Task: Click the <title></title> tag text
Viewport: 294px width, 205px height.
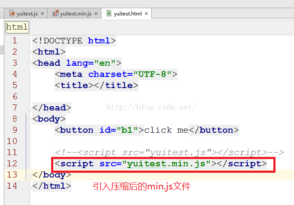Action: 96,86
